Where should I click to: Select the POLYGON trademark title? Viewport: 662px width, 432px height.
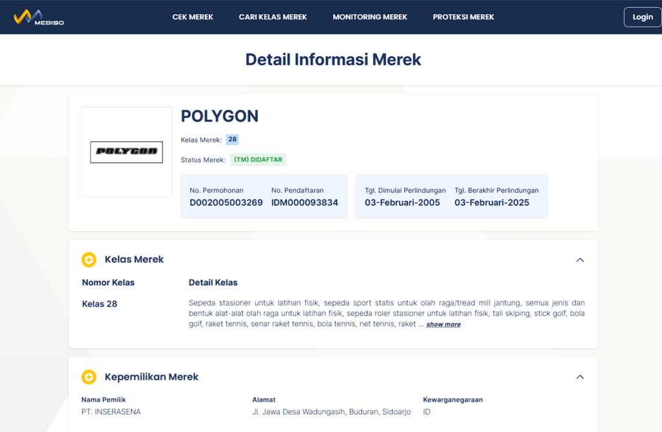click(220, 116)
